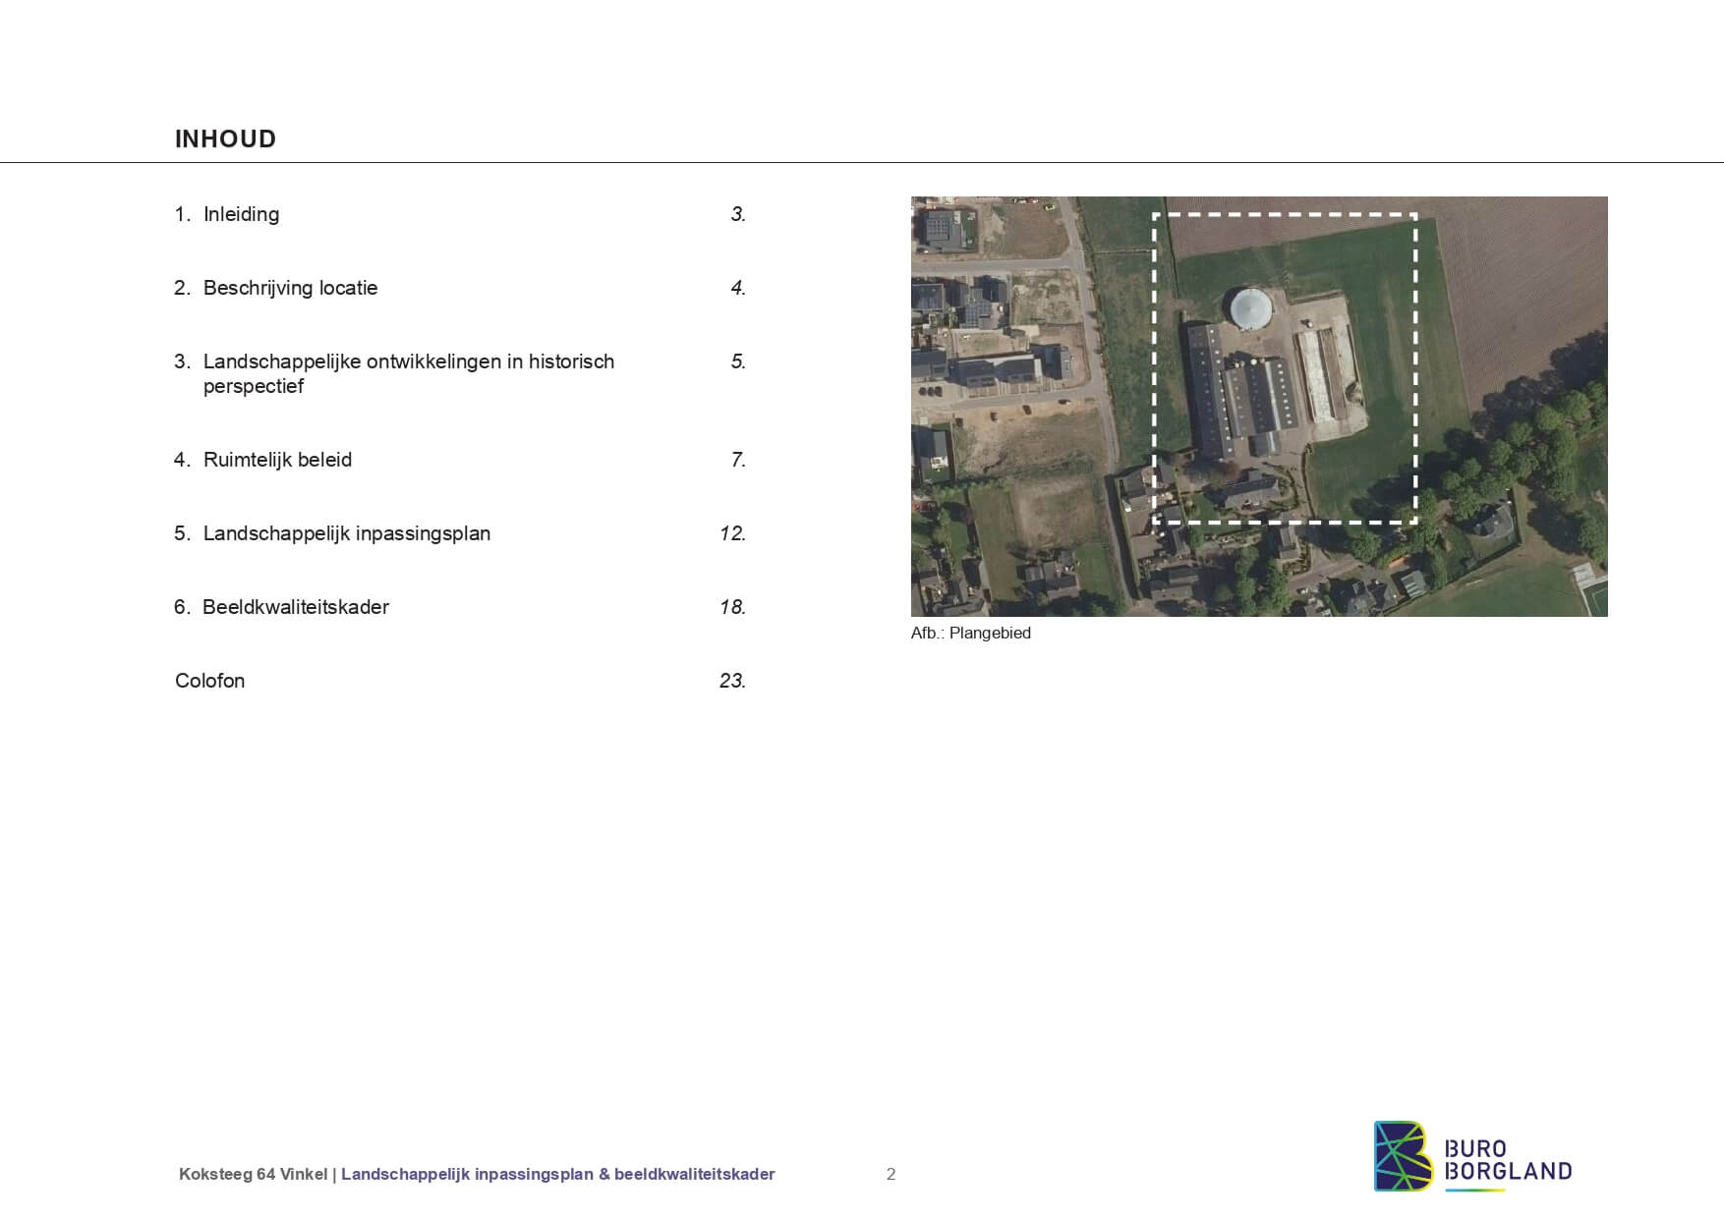The image size is (1724, 1219).
Task: Open the '5. Landschappelijk inpassingsplan' contents entry
Action: (332, 533)
